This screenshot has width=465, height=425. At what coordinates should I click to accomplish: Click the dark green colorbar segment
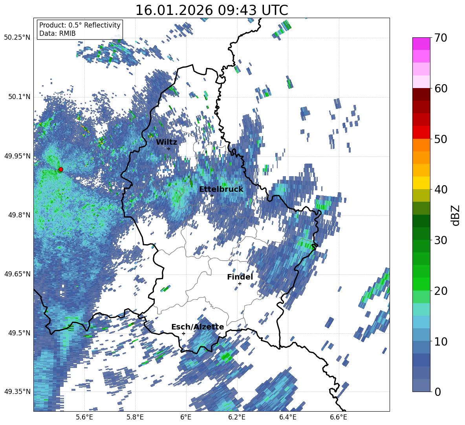pos(421,221)
